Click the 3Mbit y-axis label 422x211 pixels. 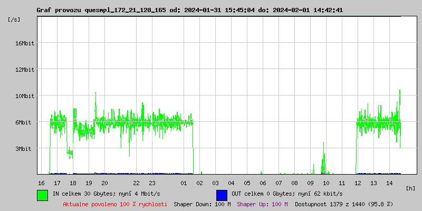click(24, 149)
